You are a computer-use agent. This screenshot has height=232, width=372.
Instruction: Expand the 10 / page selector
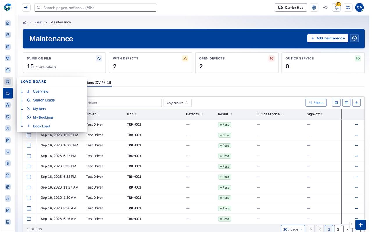(x=293, y=229)
